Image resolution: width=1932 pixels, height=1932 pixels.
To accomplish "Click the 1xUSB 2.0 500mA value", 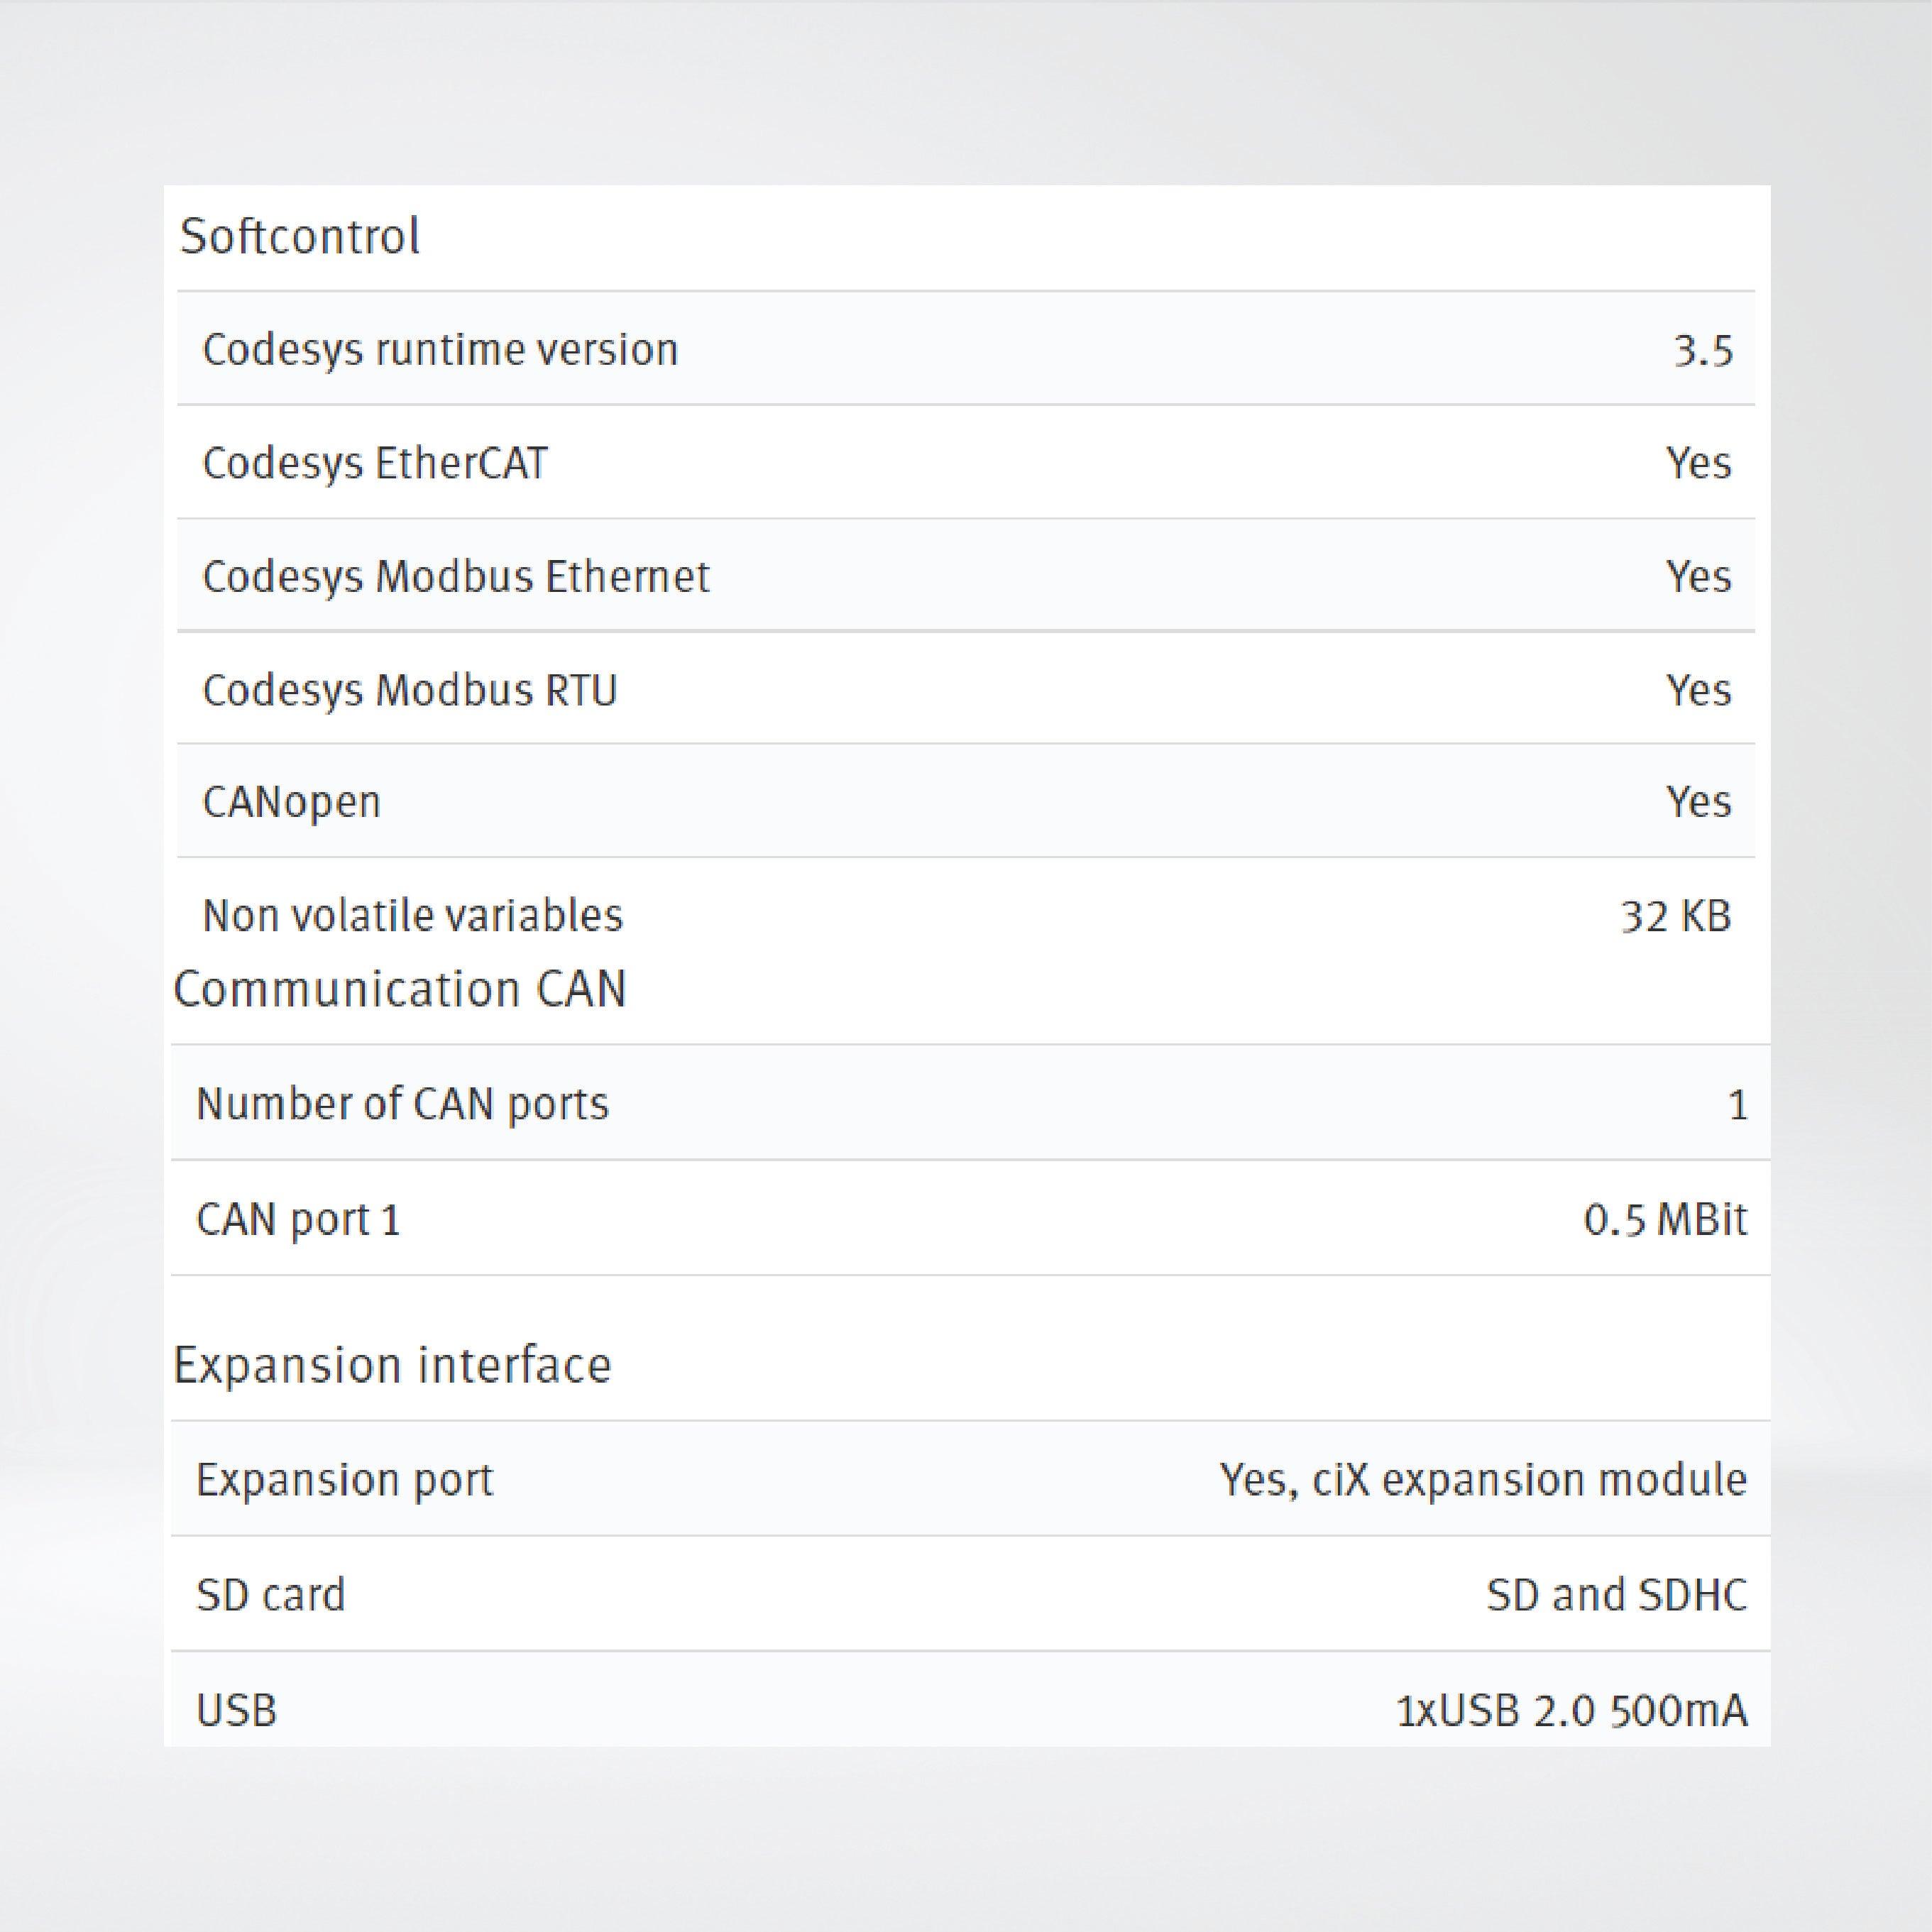I will point(1571,1711).
